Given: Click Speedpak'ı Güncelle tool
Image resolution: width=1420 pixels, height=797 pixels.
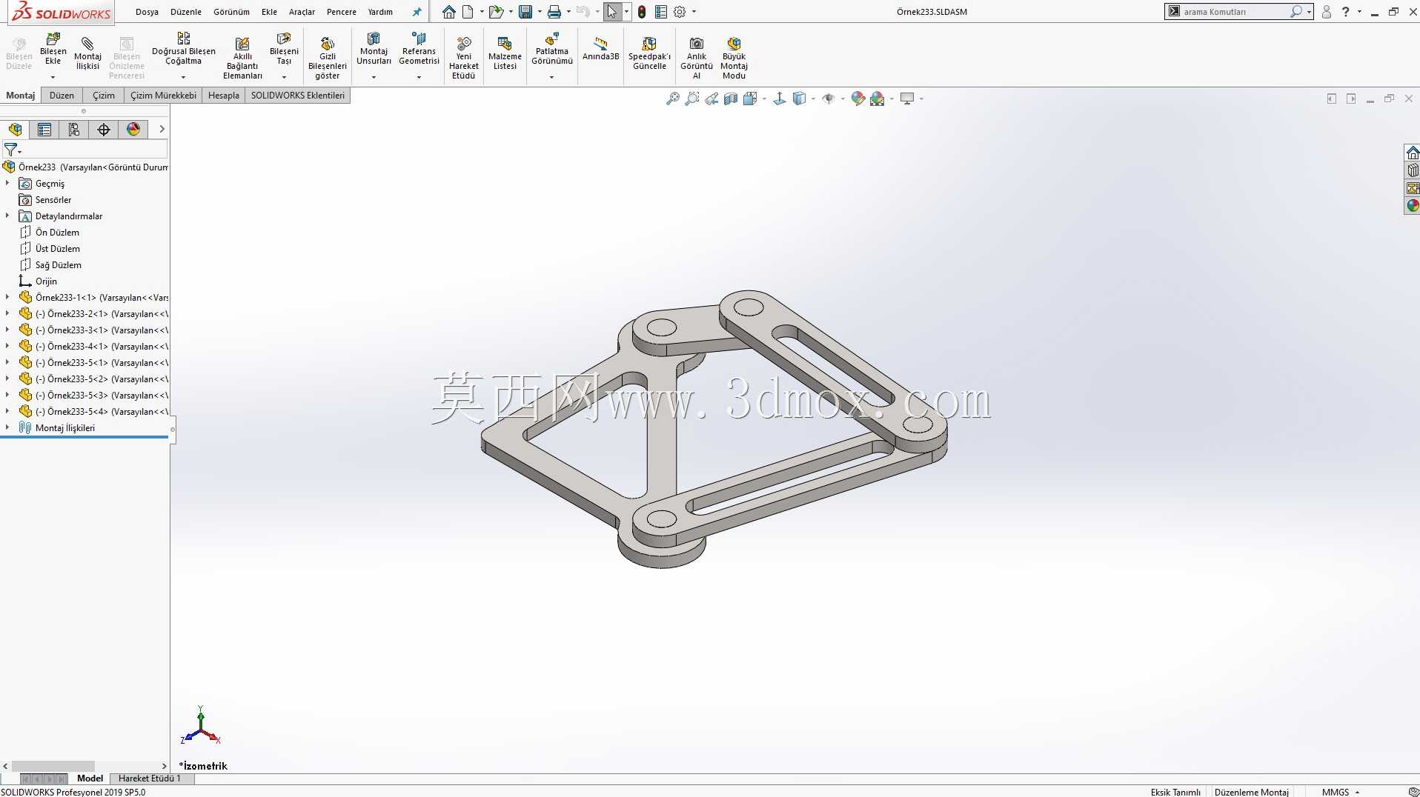Looking at the screenshot, I should [x=649, y=54].
